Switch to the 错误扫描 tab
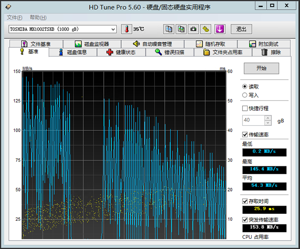Image resolution: width=300 pixels, height=249 pixels. tap(169, 52)
